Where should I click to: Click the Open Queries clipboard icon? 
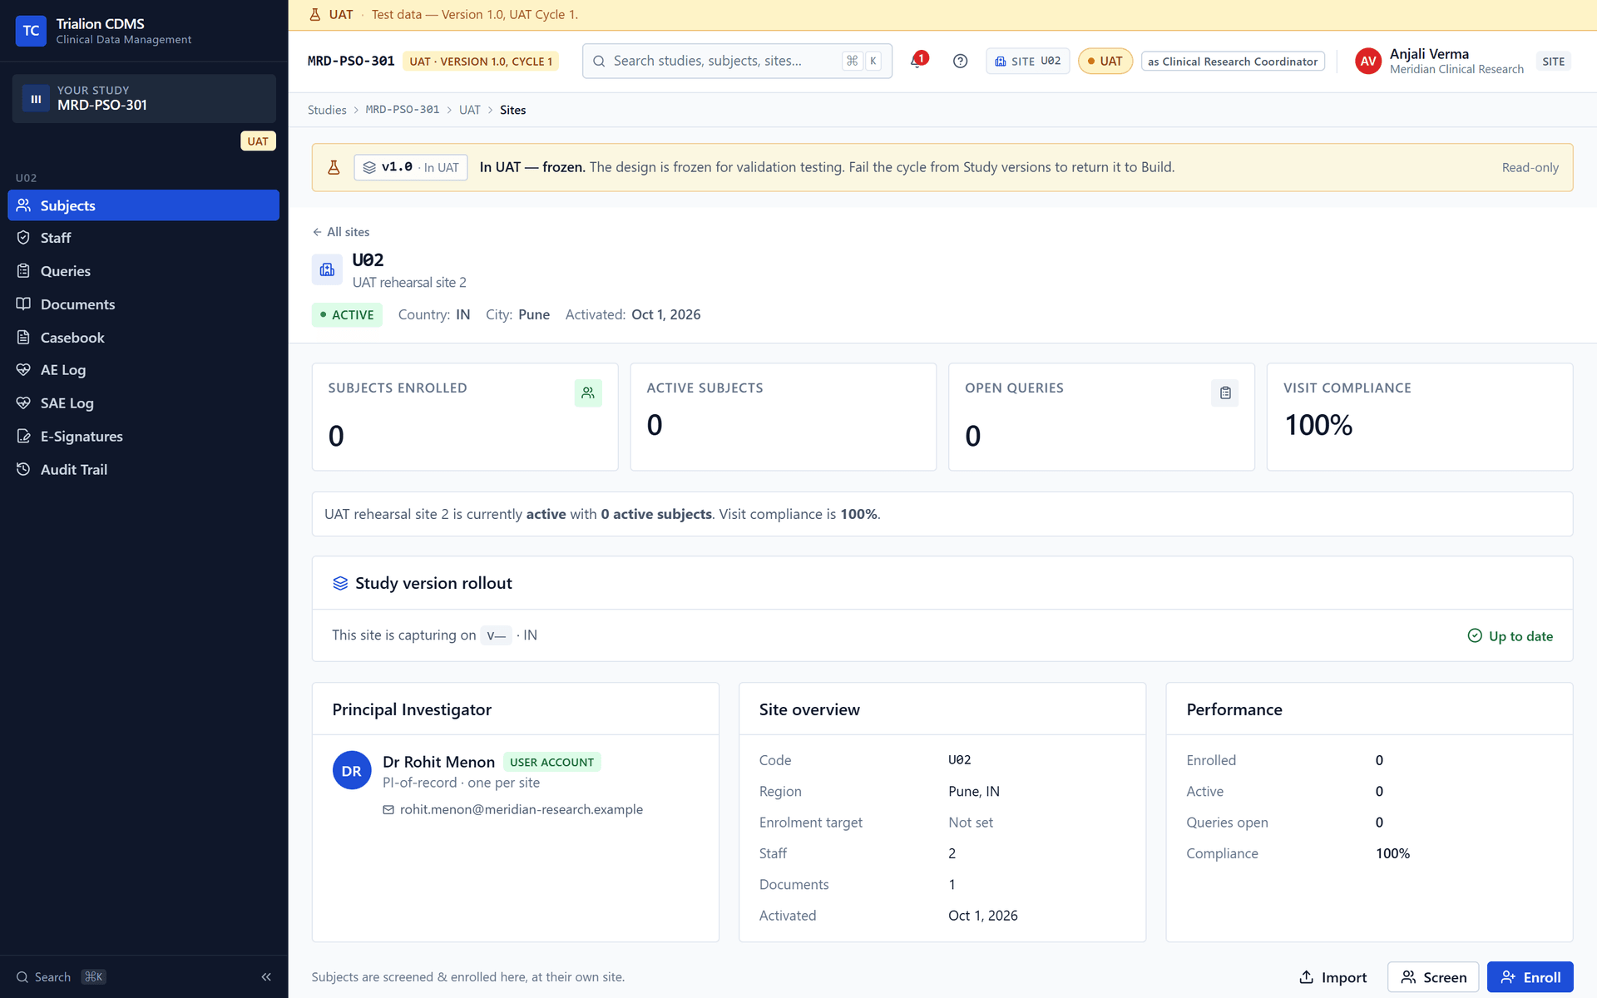click(1224, 393)
